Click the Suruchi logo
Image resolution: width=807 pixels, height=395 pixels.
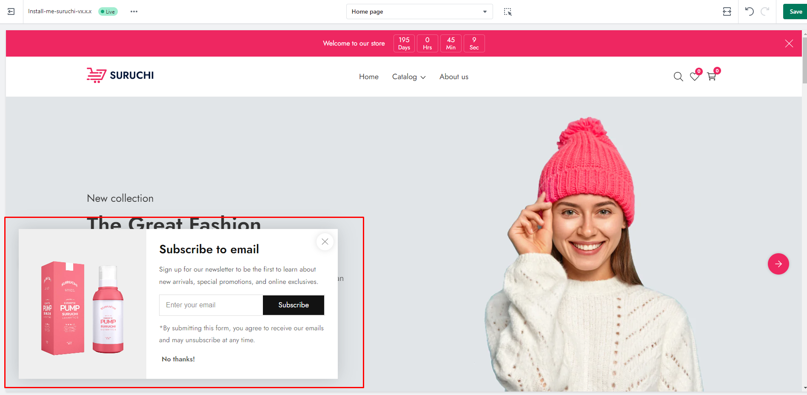[x=120, y=75]
